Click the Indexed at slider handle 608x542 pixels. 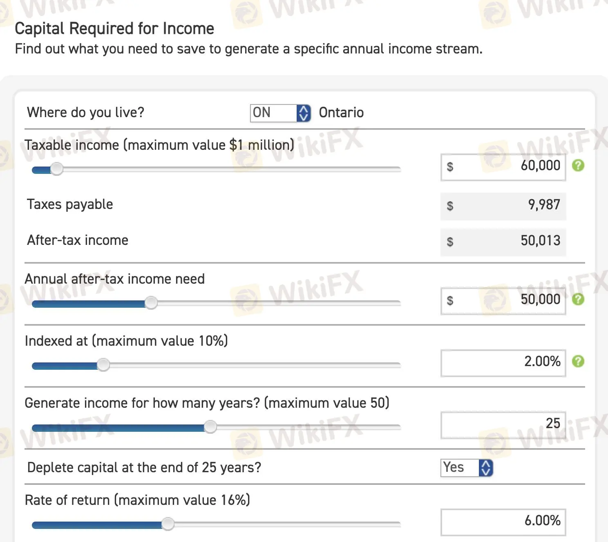tap(104, 365)
